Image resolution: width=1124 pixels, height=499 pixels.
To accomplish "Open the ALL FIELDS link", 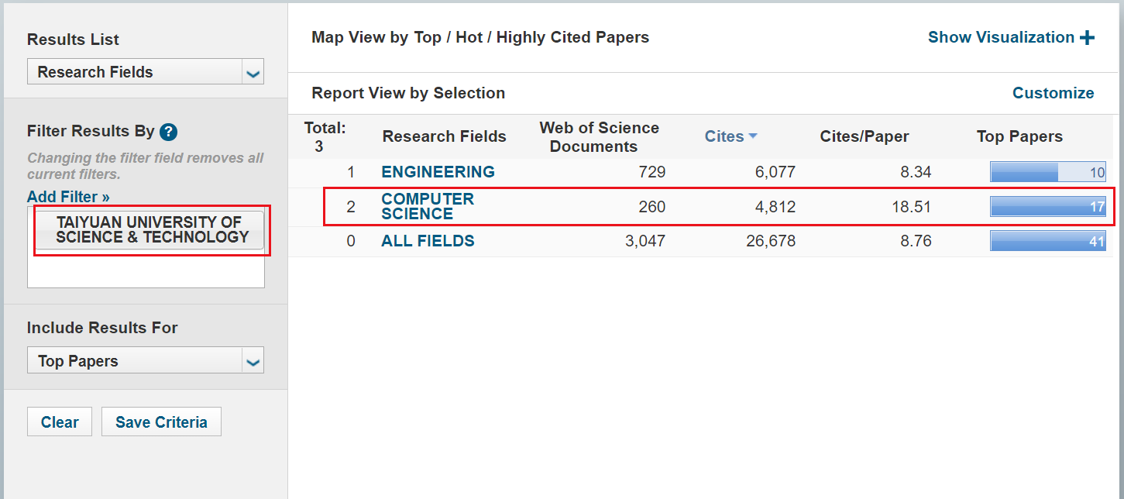I will click(428, 241).
